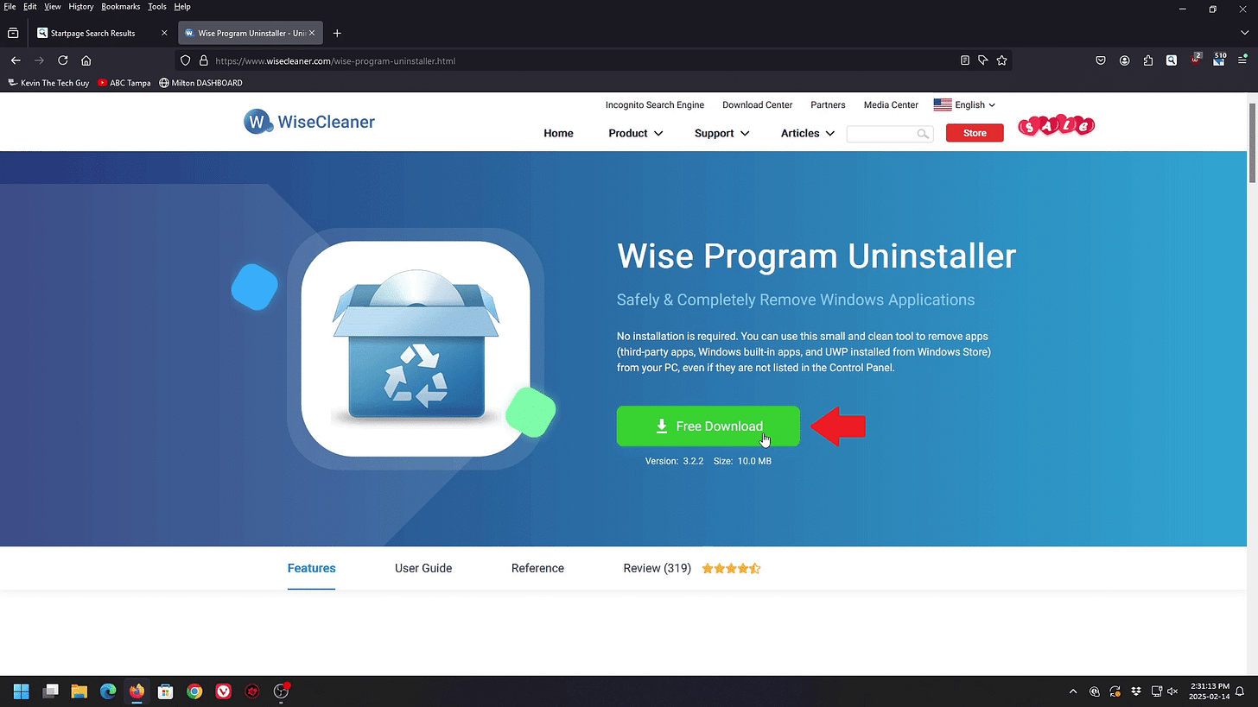The image size is (1258, 707).
Task: Click the Home navigation link
Action: (558, 133)
